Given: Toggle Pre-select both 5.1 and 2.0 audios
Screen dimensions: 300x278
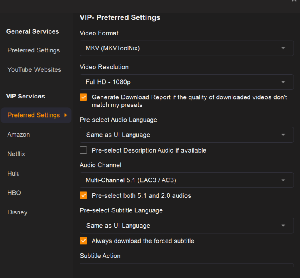Looking at the screenshot, I should point(84,195).
